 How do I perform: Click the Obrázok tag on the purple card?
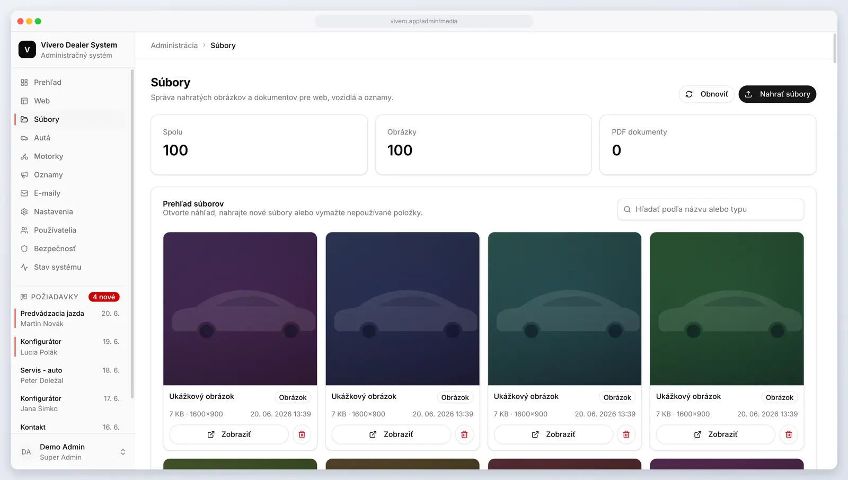(293, 397)
